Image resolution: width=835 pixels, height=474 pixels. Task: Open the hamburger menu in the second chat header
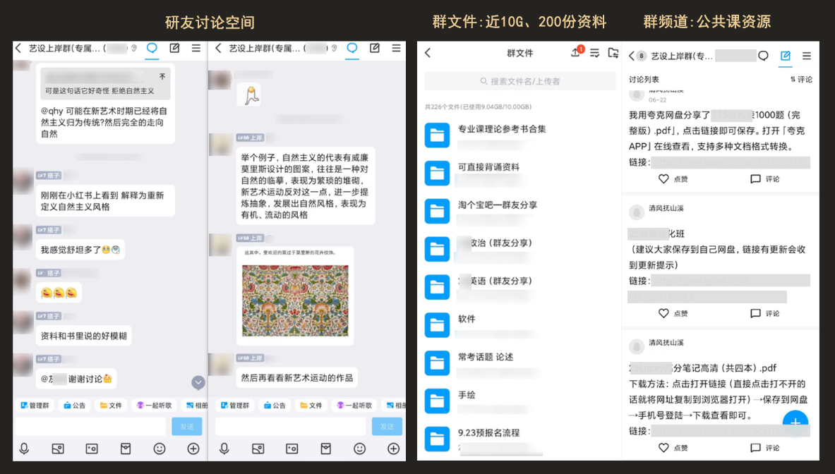(x=396, y=49)
